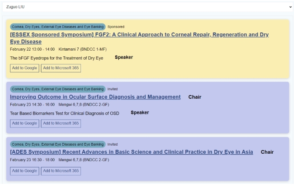Open Improving Outcome in Ocular Surface session link
Screen dimensions: 294x187
click(95, 97)
